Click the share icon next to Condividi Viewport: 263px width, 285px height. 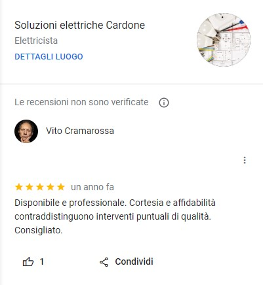tap(104, 262)
